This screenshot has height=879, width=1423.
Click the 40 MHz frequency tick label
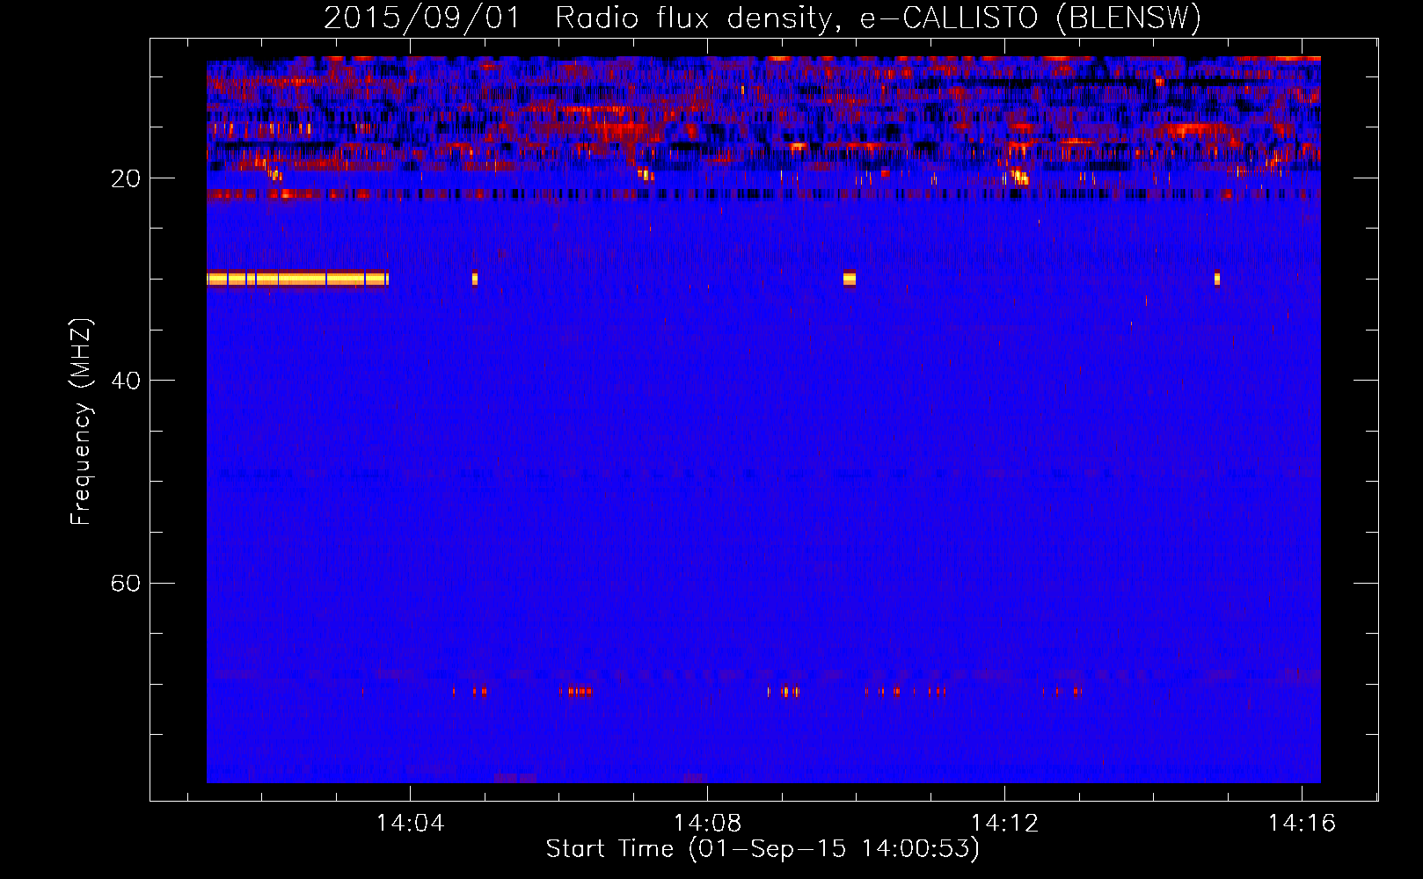(x=126, y=381)
